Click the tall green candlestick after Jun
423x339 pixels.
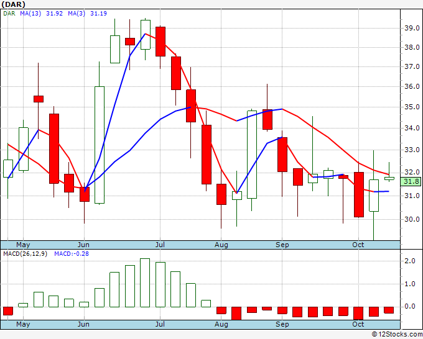click(100, 145)
